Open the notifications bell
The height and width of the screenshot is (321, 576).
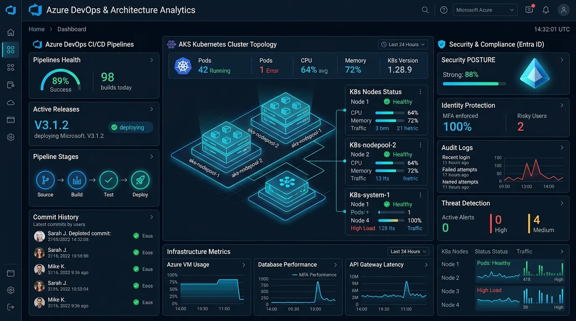pos(546,10)
